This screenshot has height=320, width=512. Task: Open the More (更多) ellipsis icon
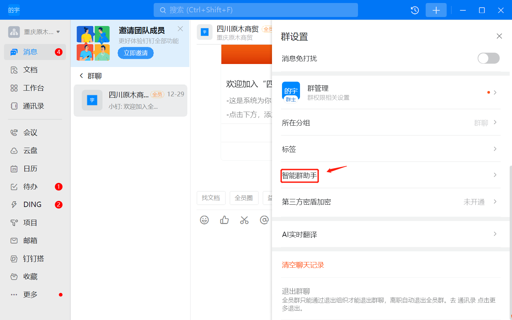pyautogui.click(x=14, y=295)
